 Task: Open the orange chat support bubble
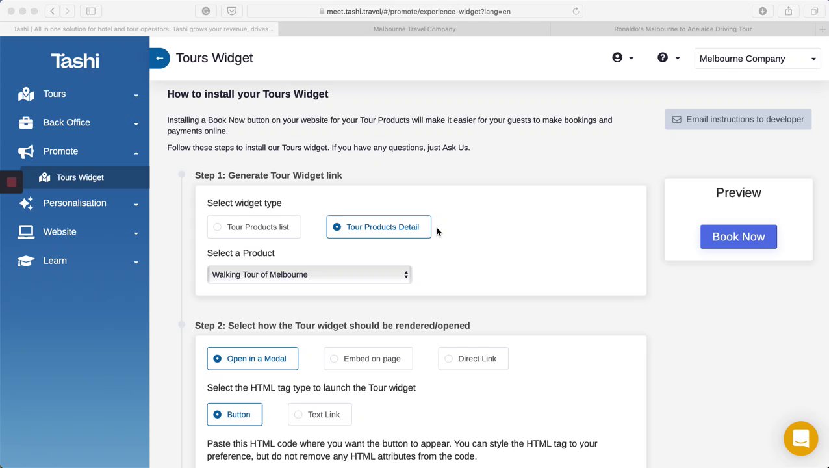[800, 439]
